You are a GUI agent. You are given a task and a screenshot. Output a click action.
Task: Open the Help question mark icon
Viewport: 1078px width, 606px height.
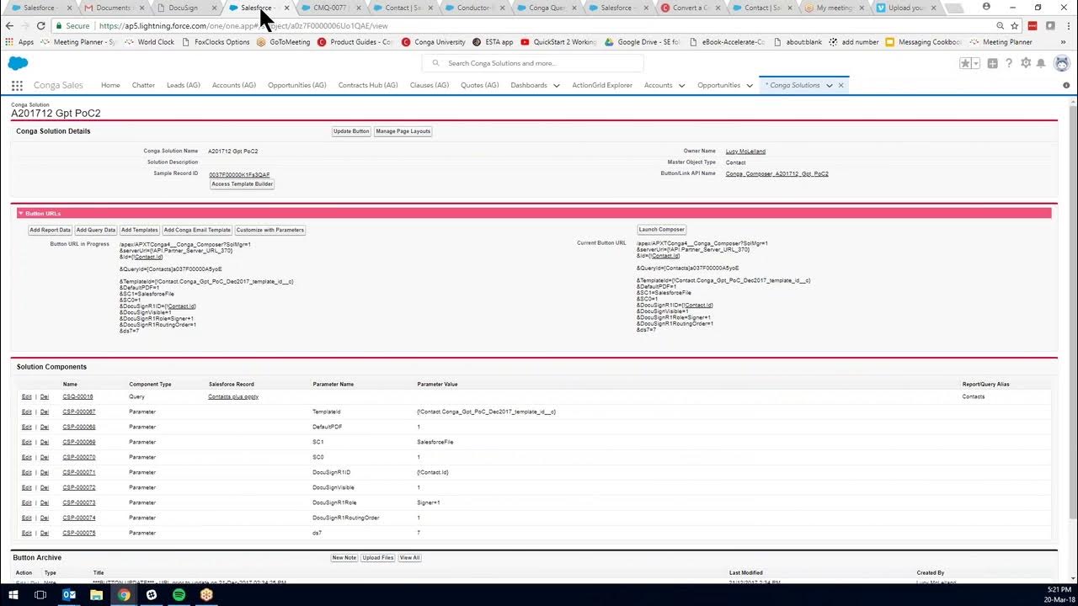[x=1009, y=63]
